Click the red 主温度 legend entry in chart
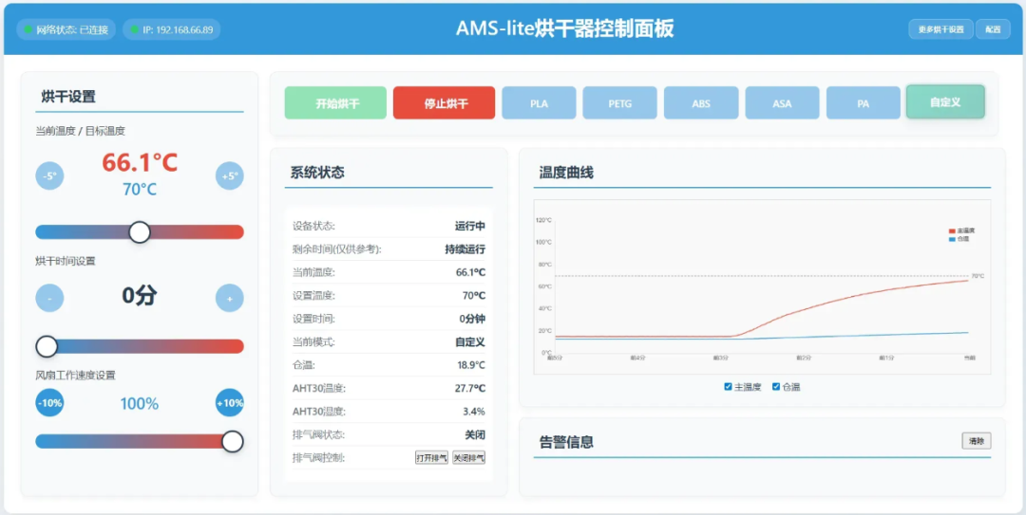 (961, 231)
